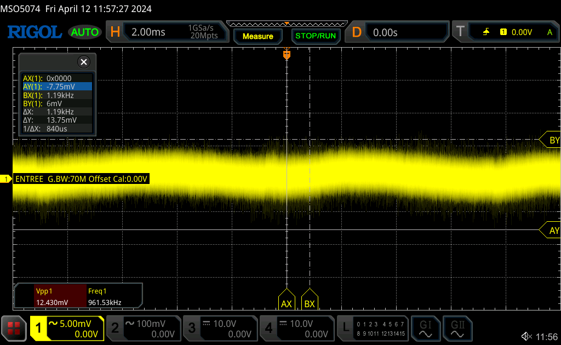Image resolution: width=561 pixels, height=345 pixels.
Task: Open the red grid function menu icon
Action: coord(14,328)
